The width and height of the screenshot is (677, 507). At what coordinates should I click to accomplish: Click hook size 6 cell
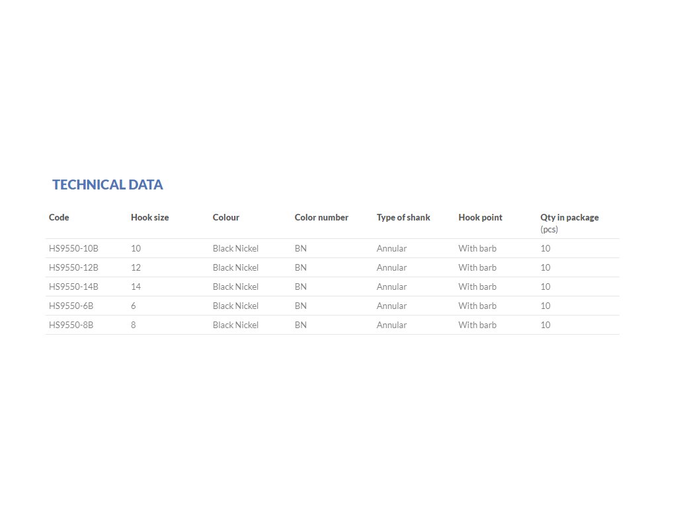click(x=134, y=306)
